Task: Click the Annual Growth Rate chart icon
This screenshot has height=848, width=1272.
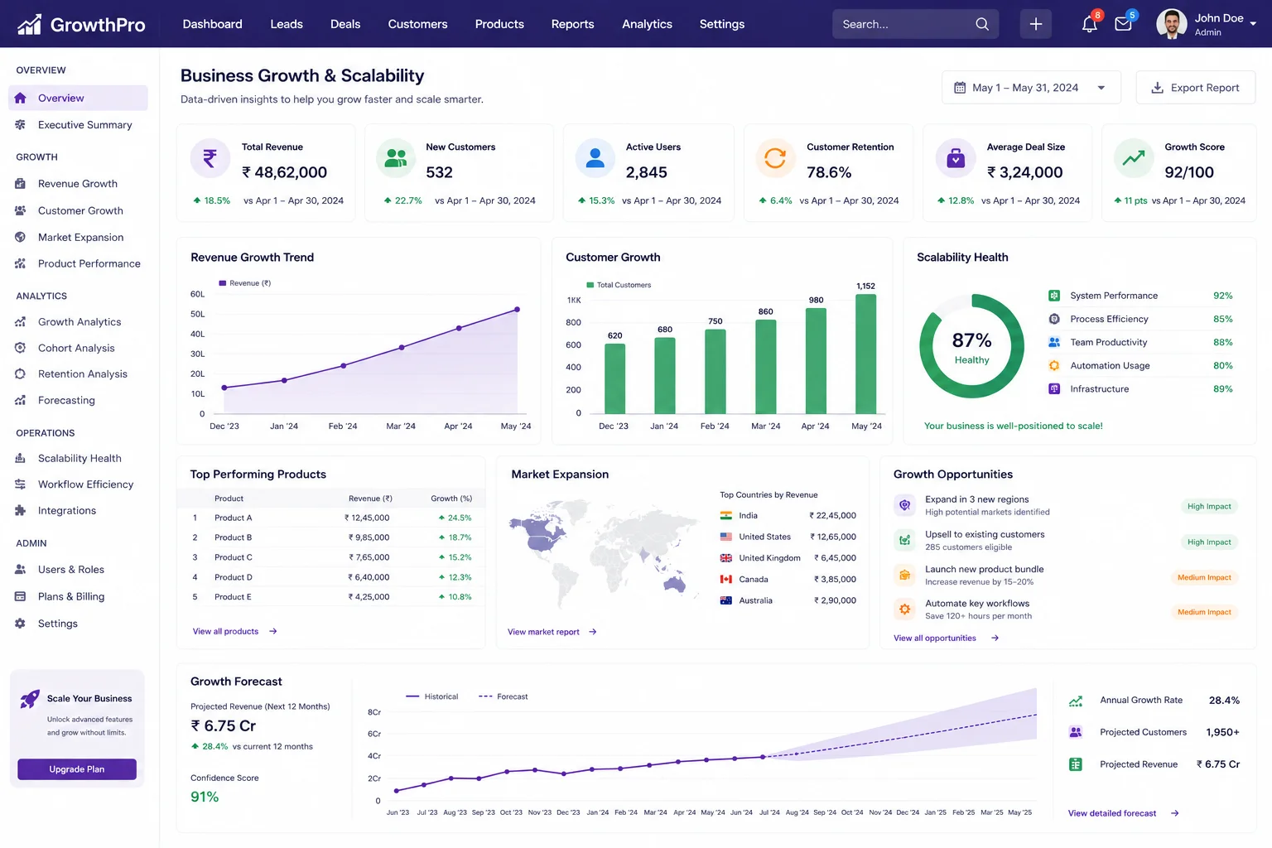Action: click(1076, 701)
